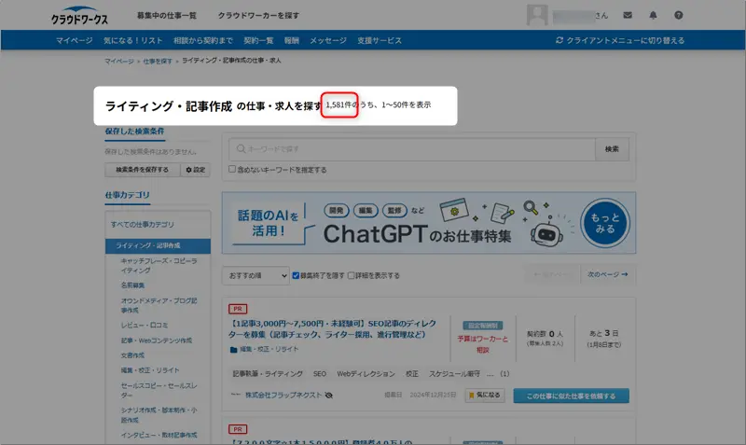Open the メッセージ menu item
The image size is (746, 445).
(x=327, y=40)
